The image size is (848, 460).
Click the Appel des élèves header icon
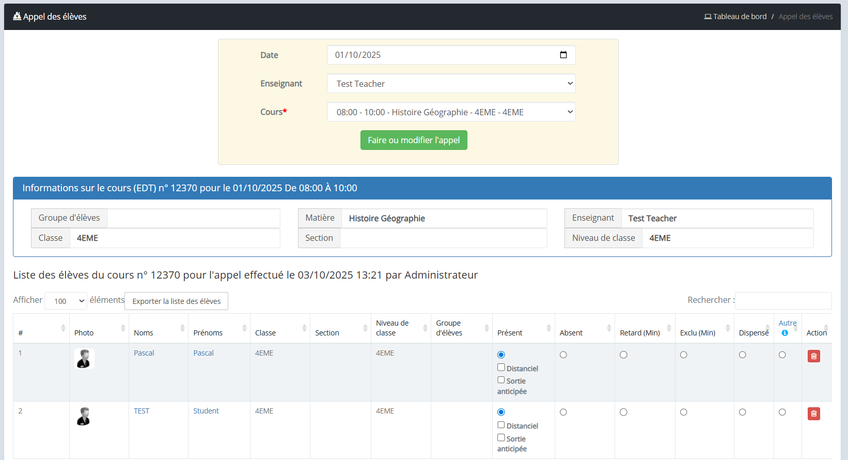pyautogui.click(x=17, y=17)
